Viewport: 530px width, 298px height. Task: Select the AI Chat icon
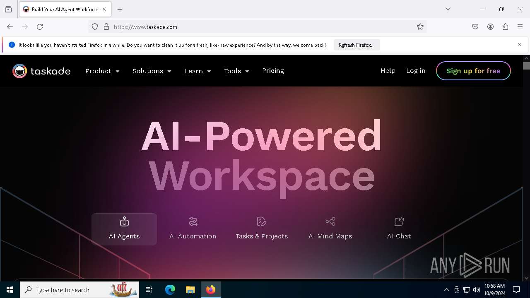click(x=399, y=222)
